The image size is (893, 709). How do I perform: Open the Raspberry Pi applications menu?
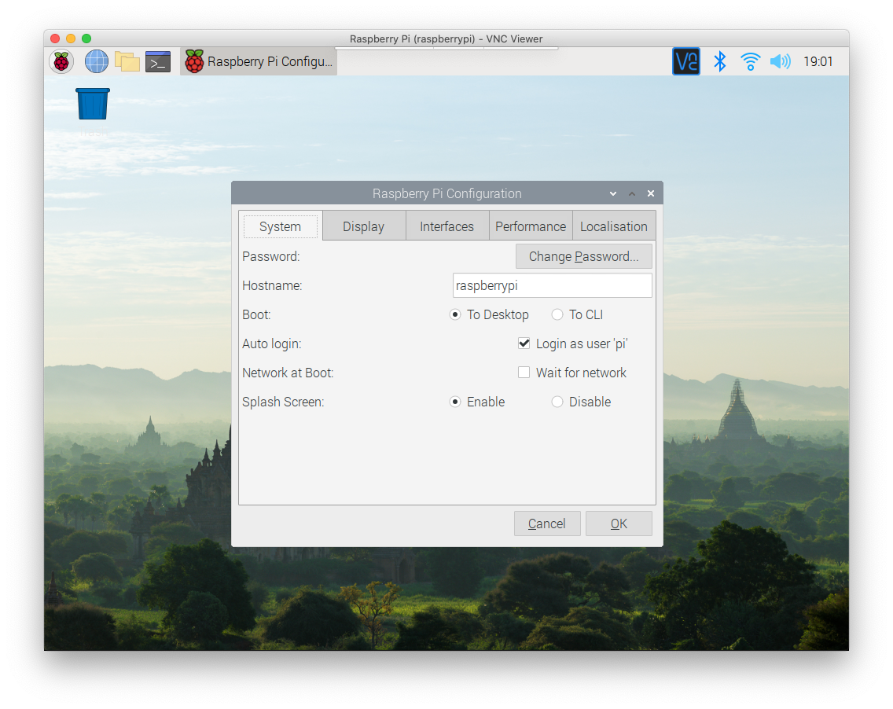click(61, 61)
